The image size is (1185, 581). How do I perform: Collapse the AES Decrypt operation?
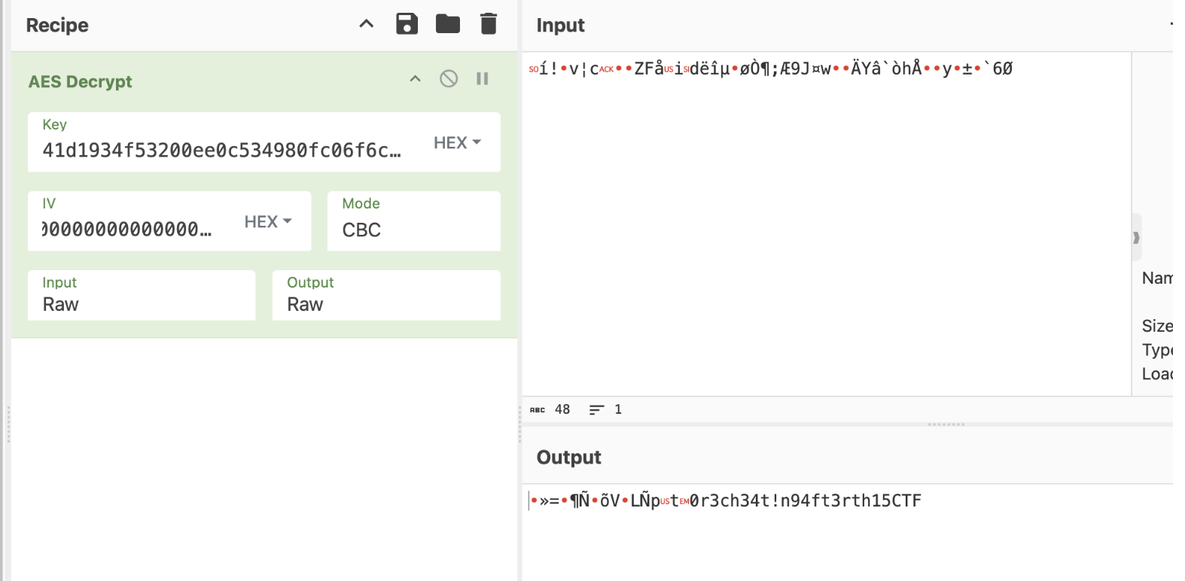[415, 79]
